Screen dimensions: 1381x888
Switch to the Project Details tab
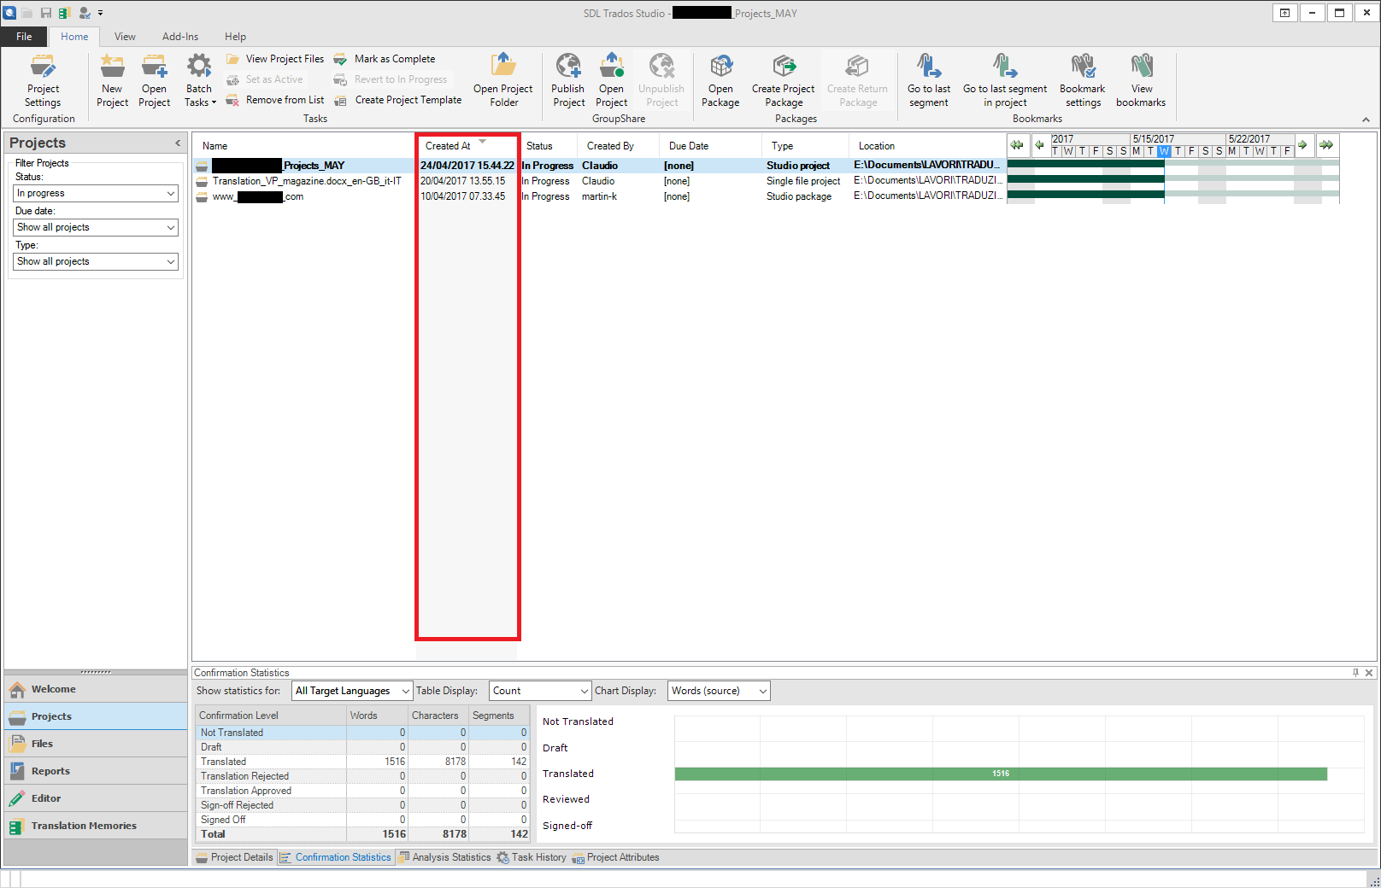[x=234, y=857]
